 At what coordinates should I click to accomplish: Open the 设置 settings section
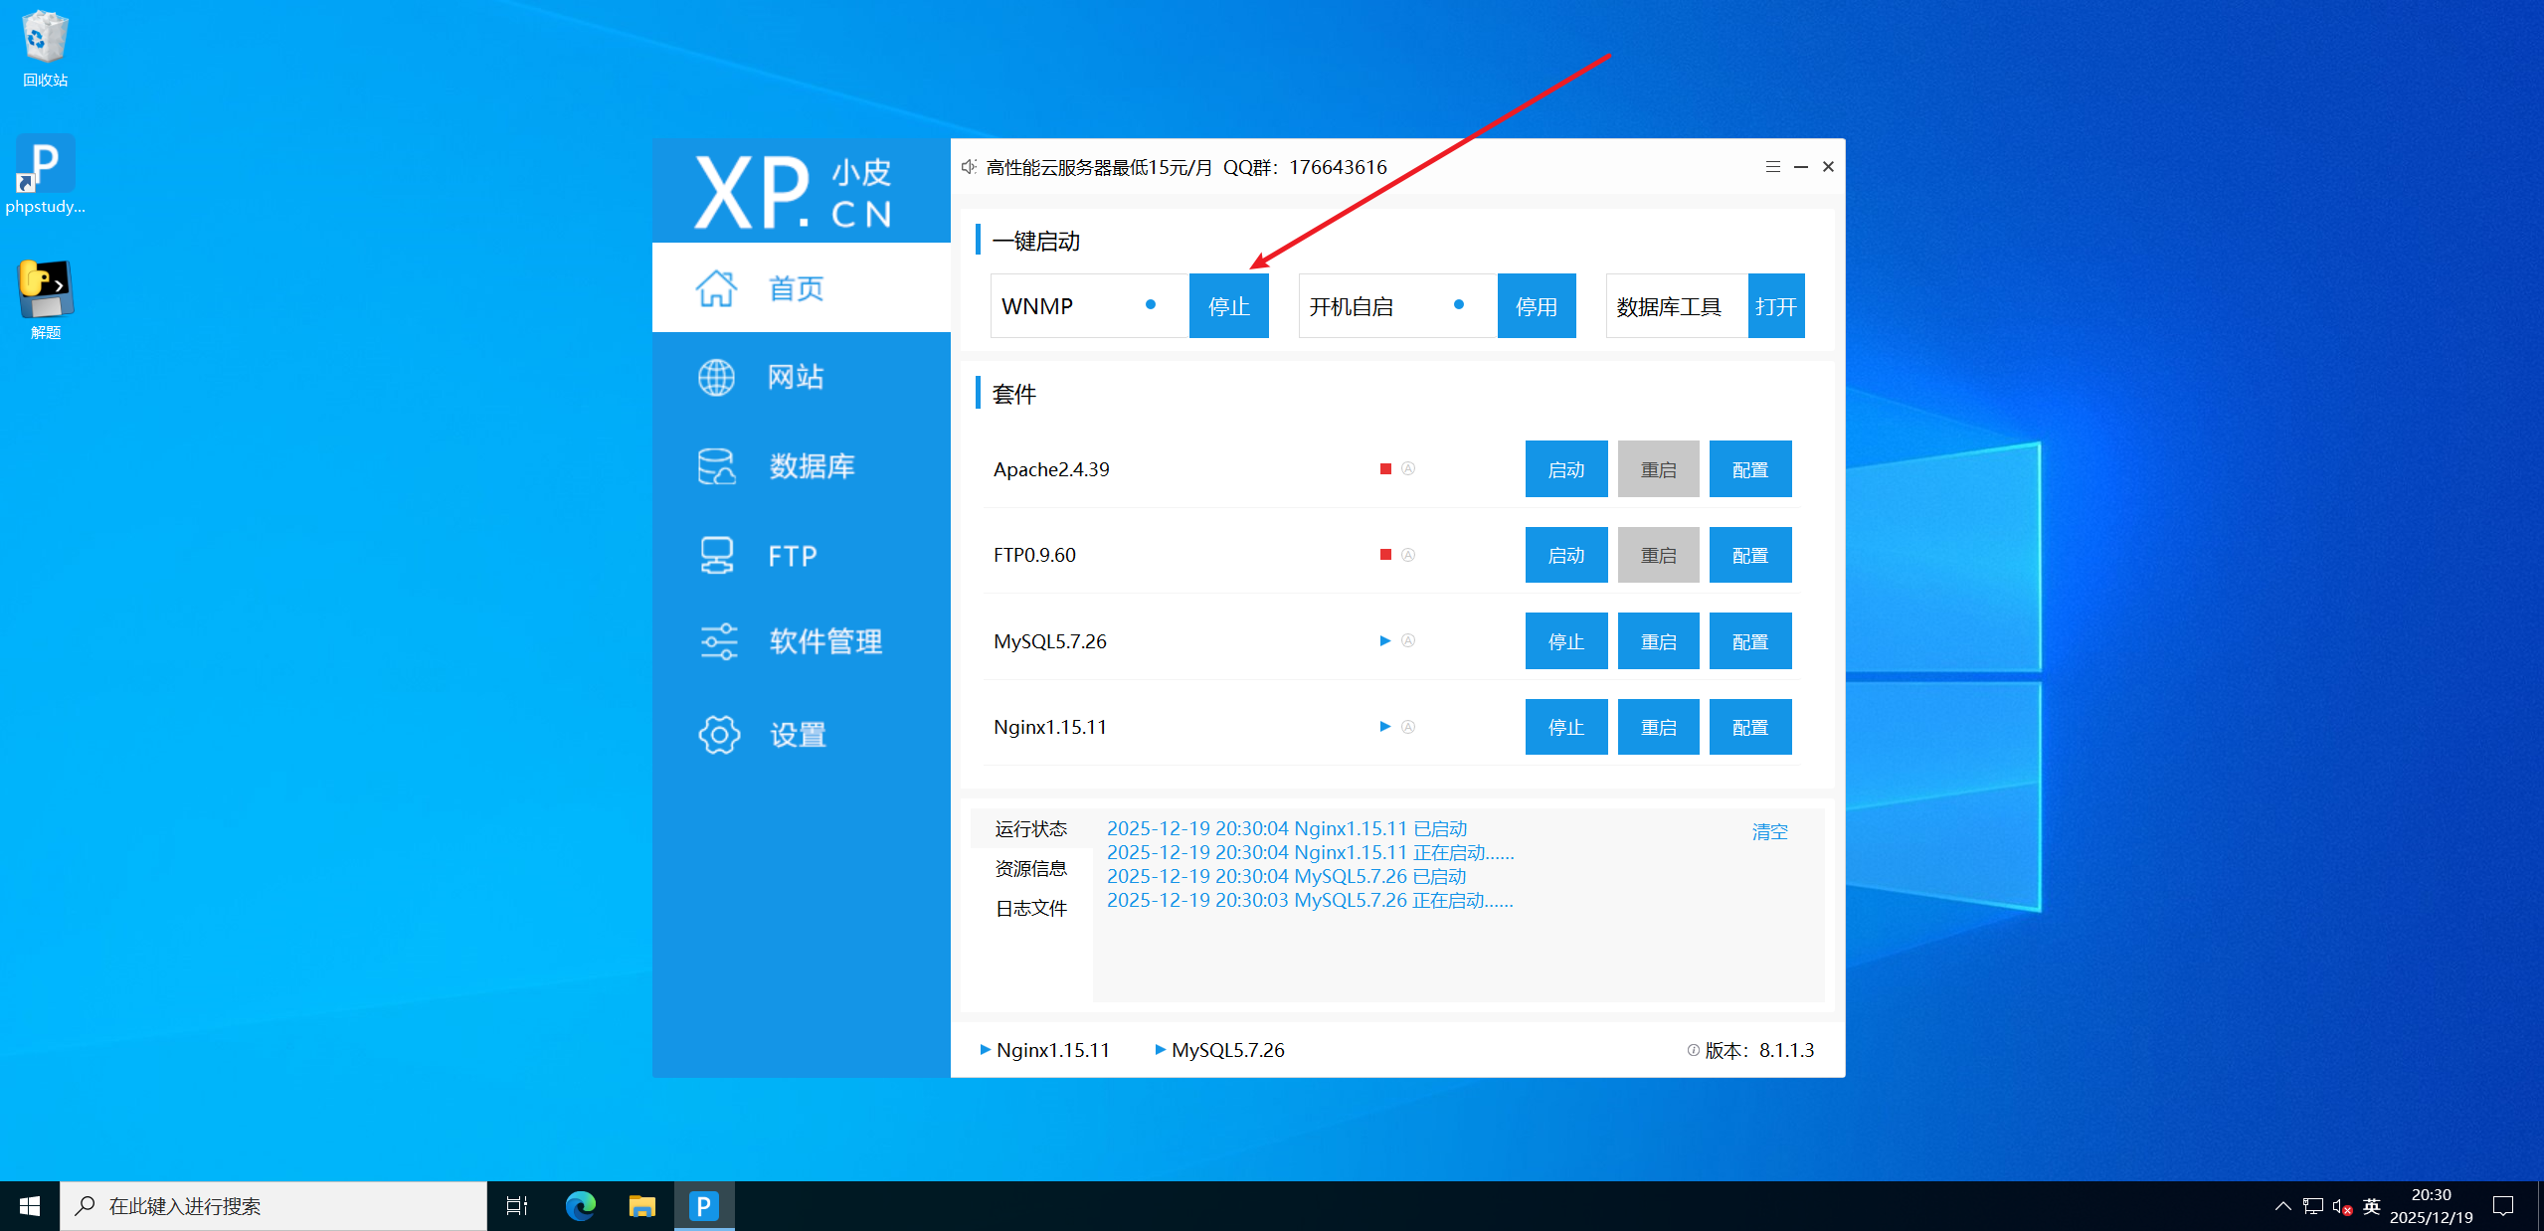801,735
